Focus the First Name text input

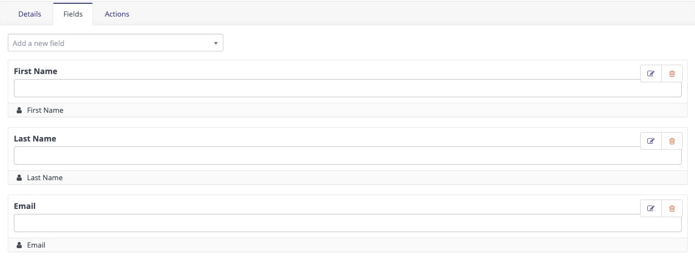347,88
